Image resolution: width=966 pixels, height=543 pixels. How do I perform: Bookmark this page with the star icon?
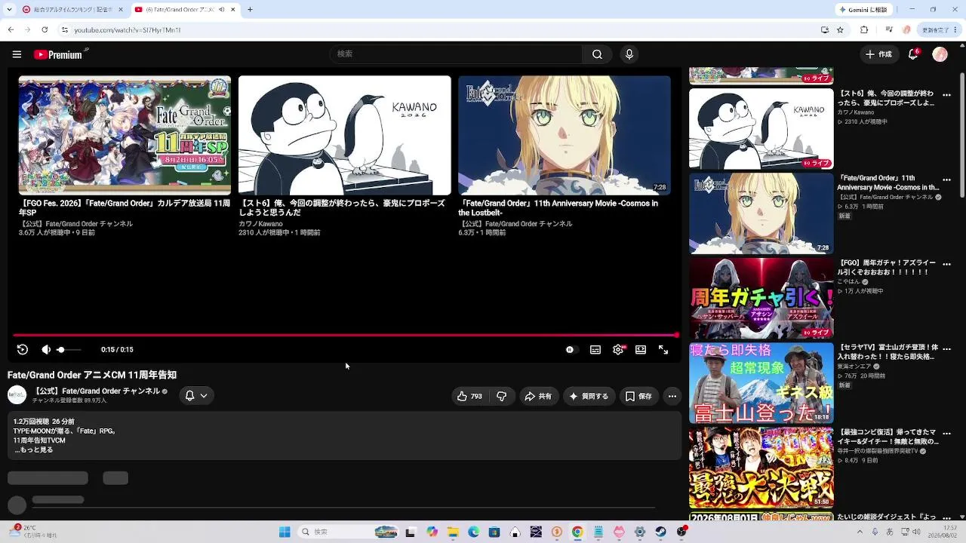click(x=840, y=30)
